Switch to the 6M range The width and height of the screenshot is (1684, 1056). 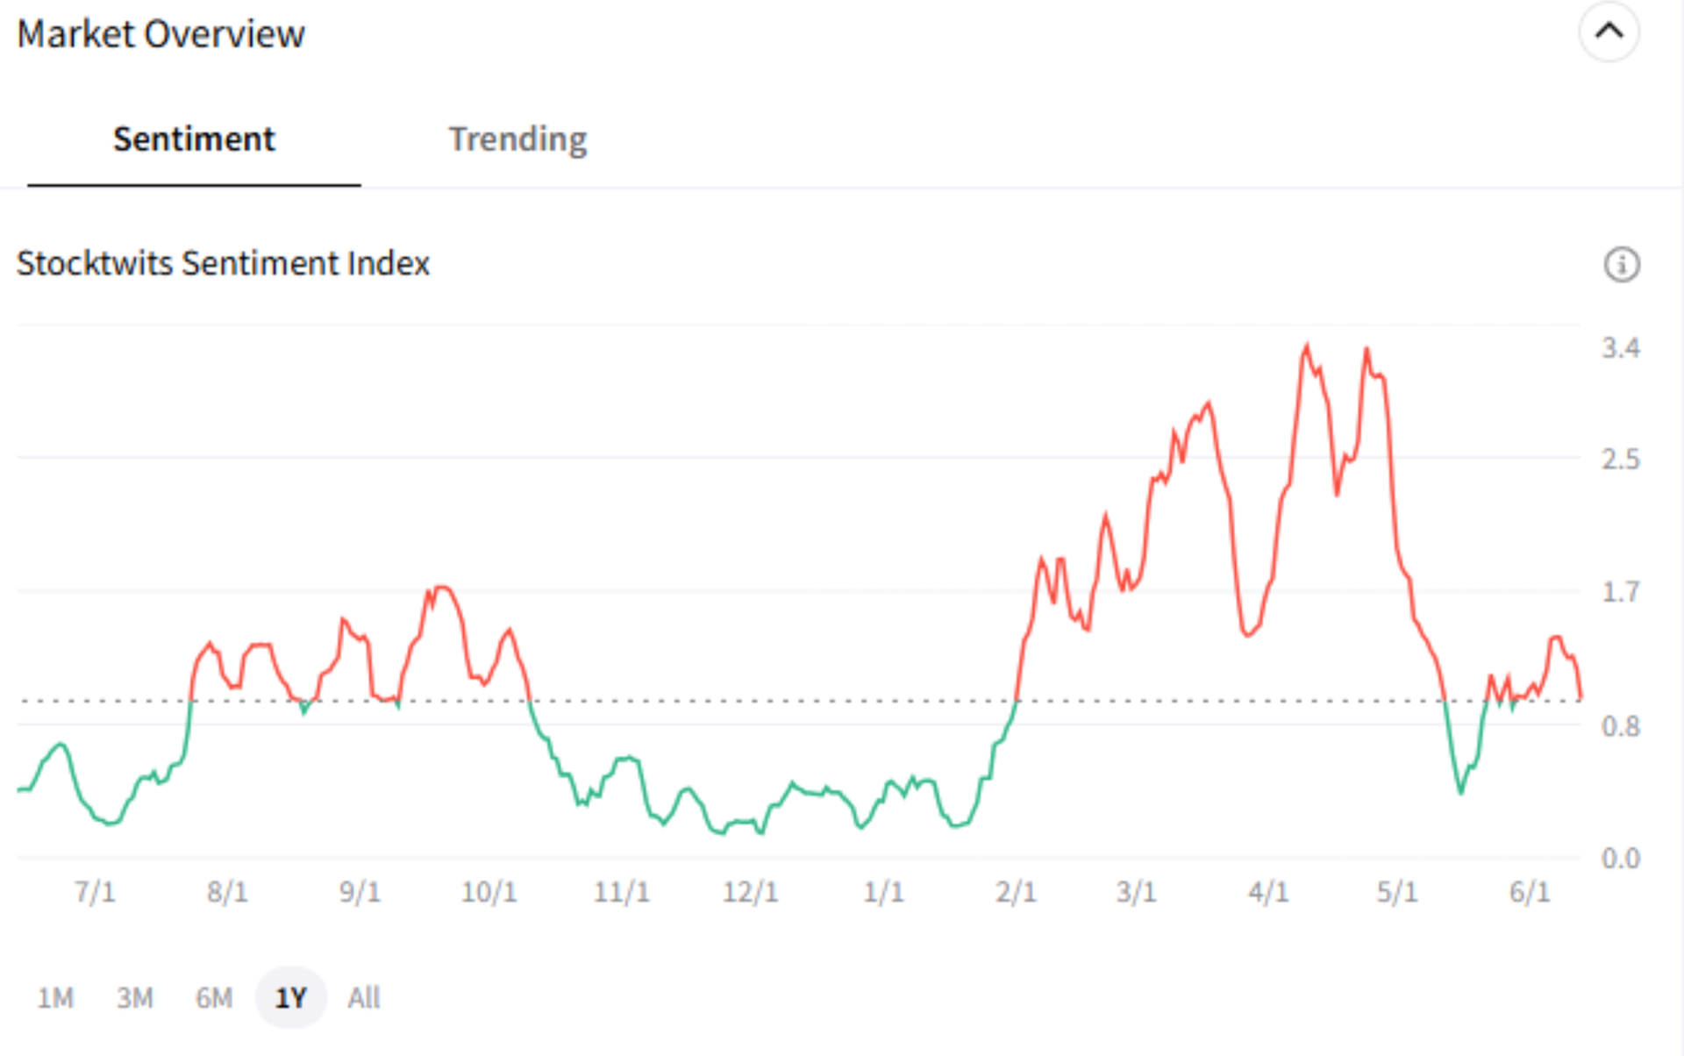click(x=213, y=996)
